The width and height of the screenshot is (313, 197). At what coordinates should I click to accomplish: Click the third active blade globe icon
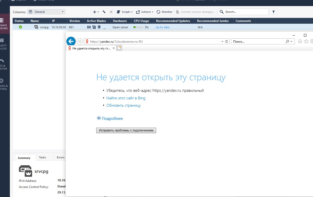point(99,27)
